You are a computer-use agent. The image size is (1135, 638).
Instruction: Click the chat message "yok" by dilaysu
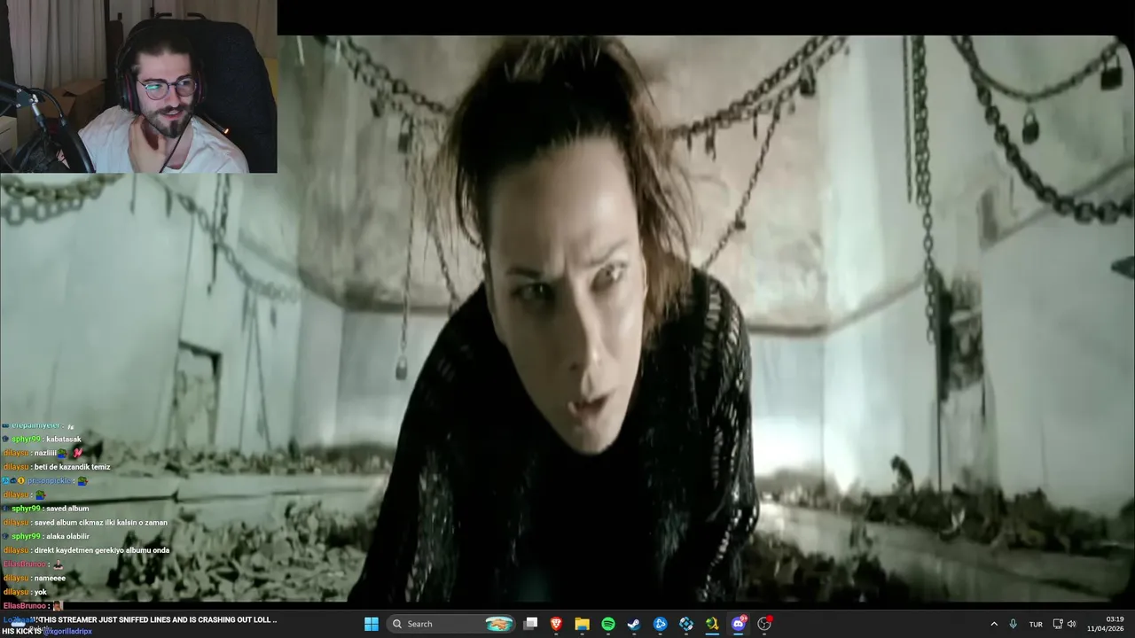coord(41,592)
